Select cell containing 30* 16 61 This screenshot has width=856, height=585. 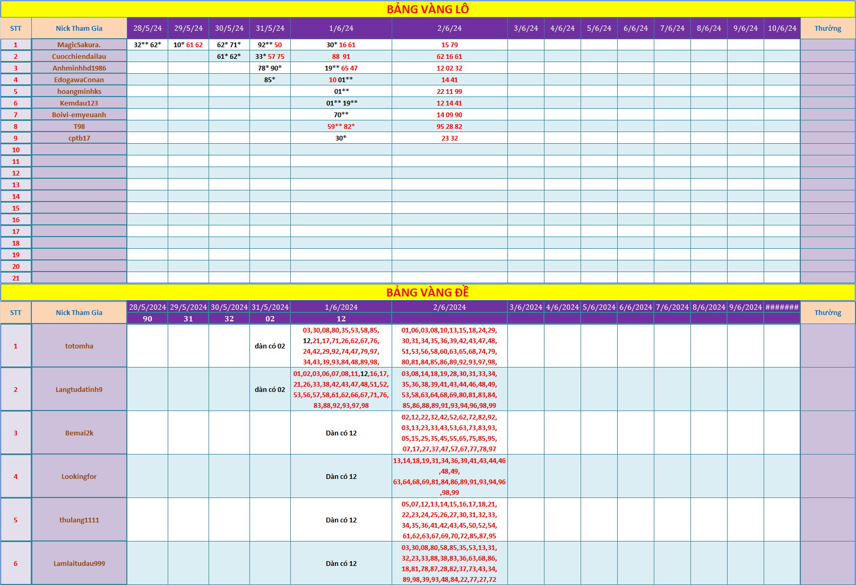click(341, 45)
